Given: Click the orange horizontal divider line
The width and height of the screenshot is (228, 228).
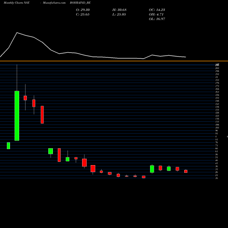Looking at the screenshot, I should [114, 61].
